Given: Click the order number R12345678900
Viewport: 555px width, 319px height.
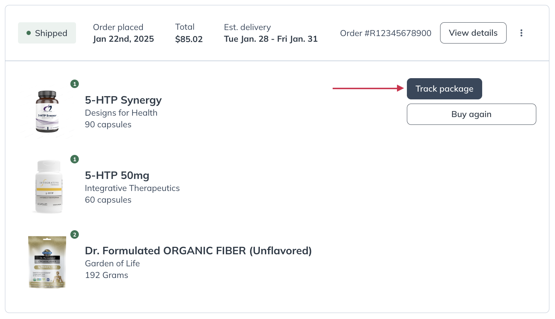Looking at the screenshot, I should (385, 33).
